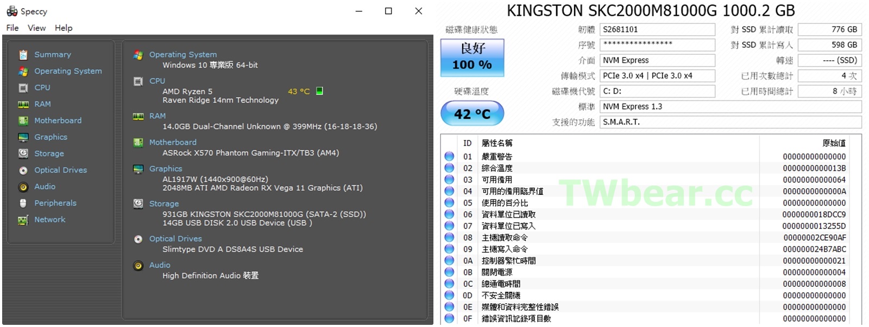This screenshot has height=327, width=869.
Task: Open RAM heading link in summary
Action: [158, 116]
